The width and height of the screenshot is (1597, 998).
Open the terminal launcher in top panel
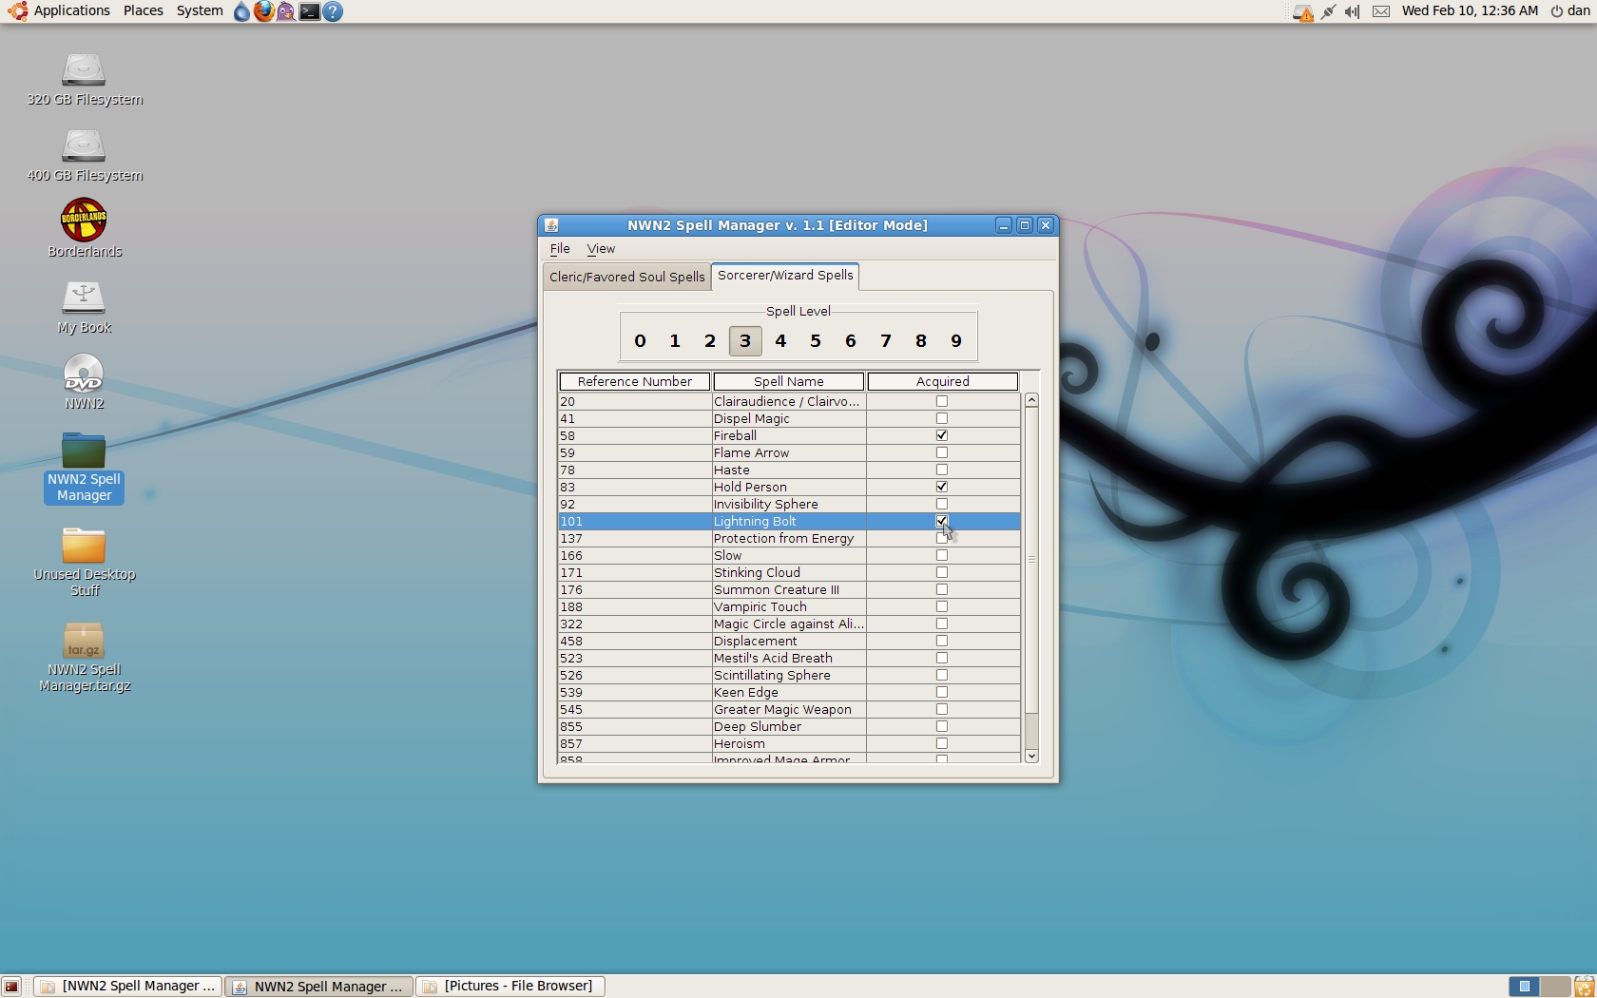tap(310, 11)
